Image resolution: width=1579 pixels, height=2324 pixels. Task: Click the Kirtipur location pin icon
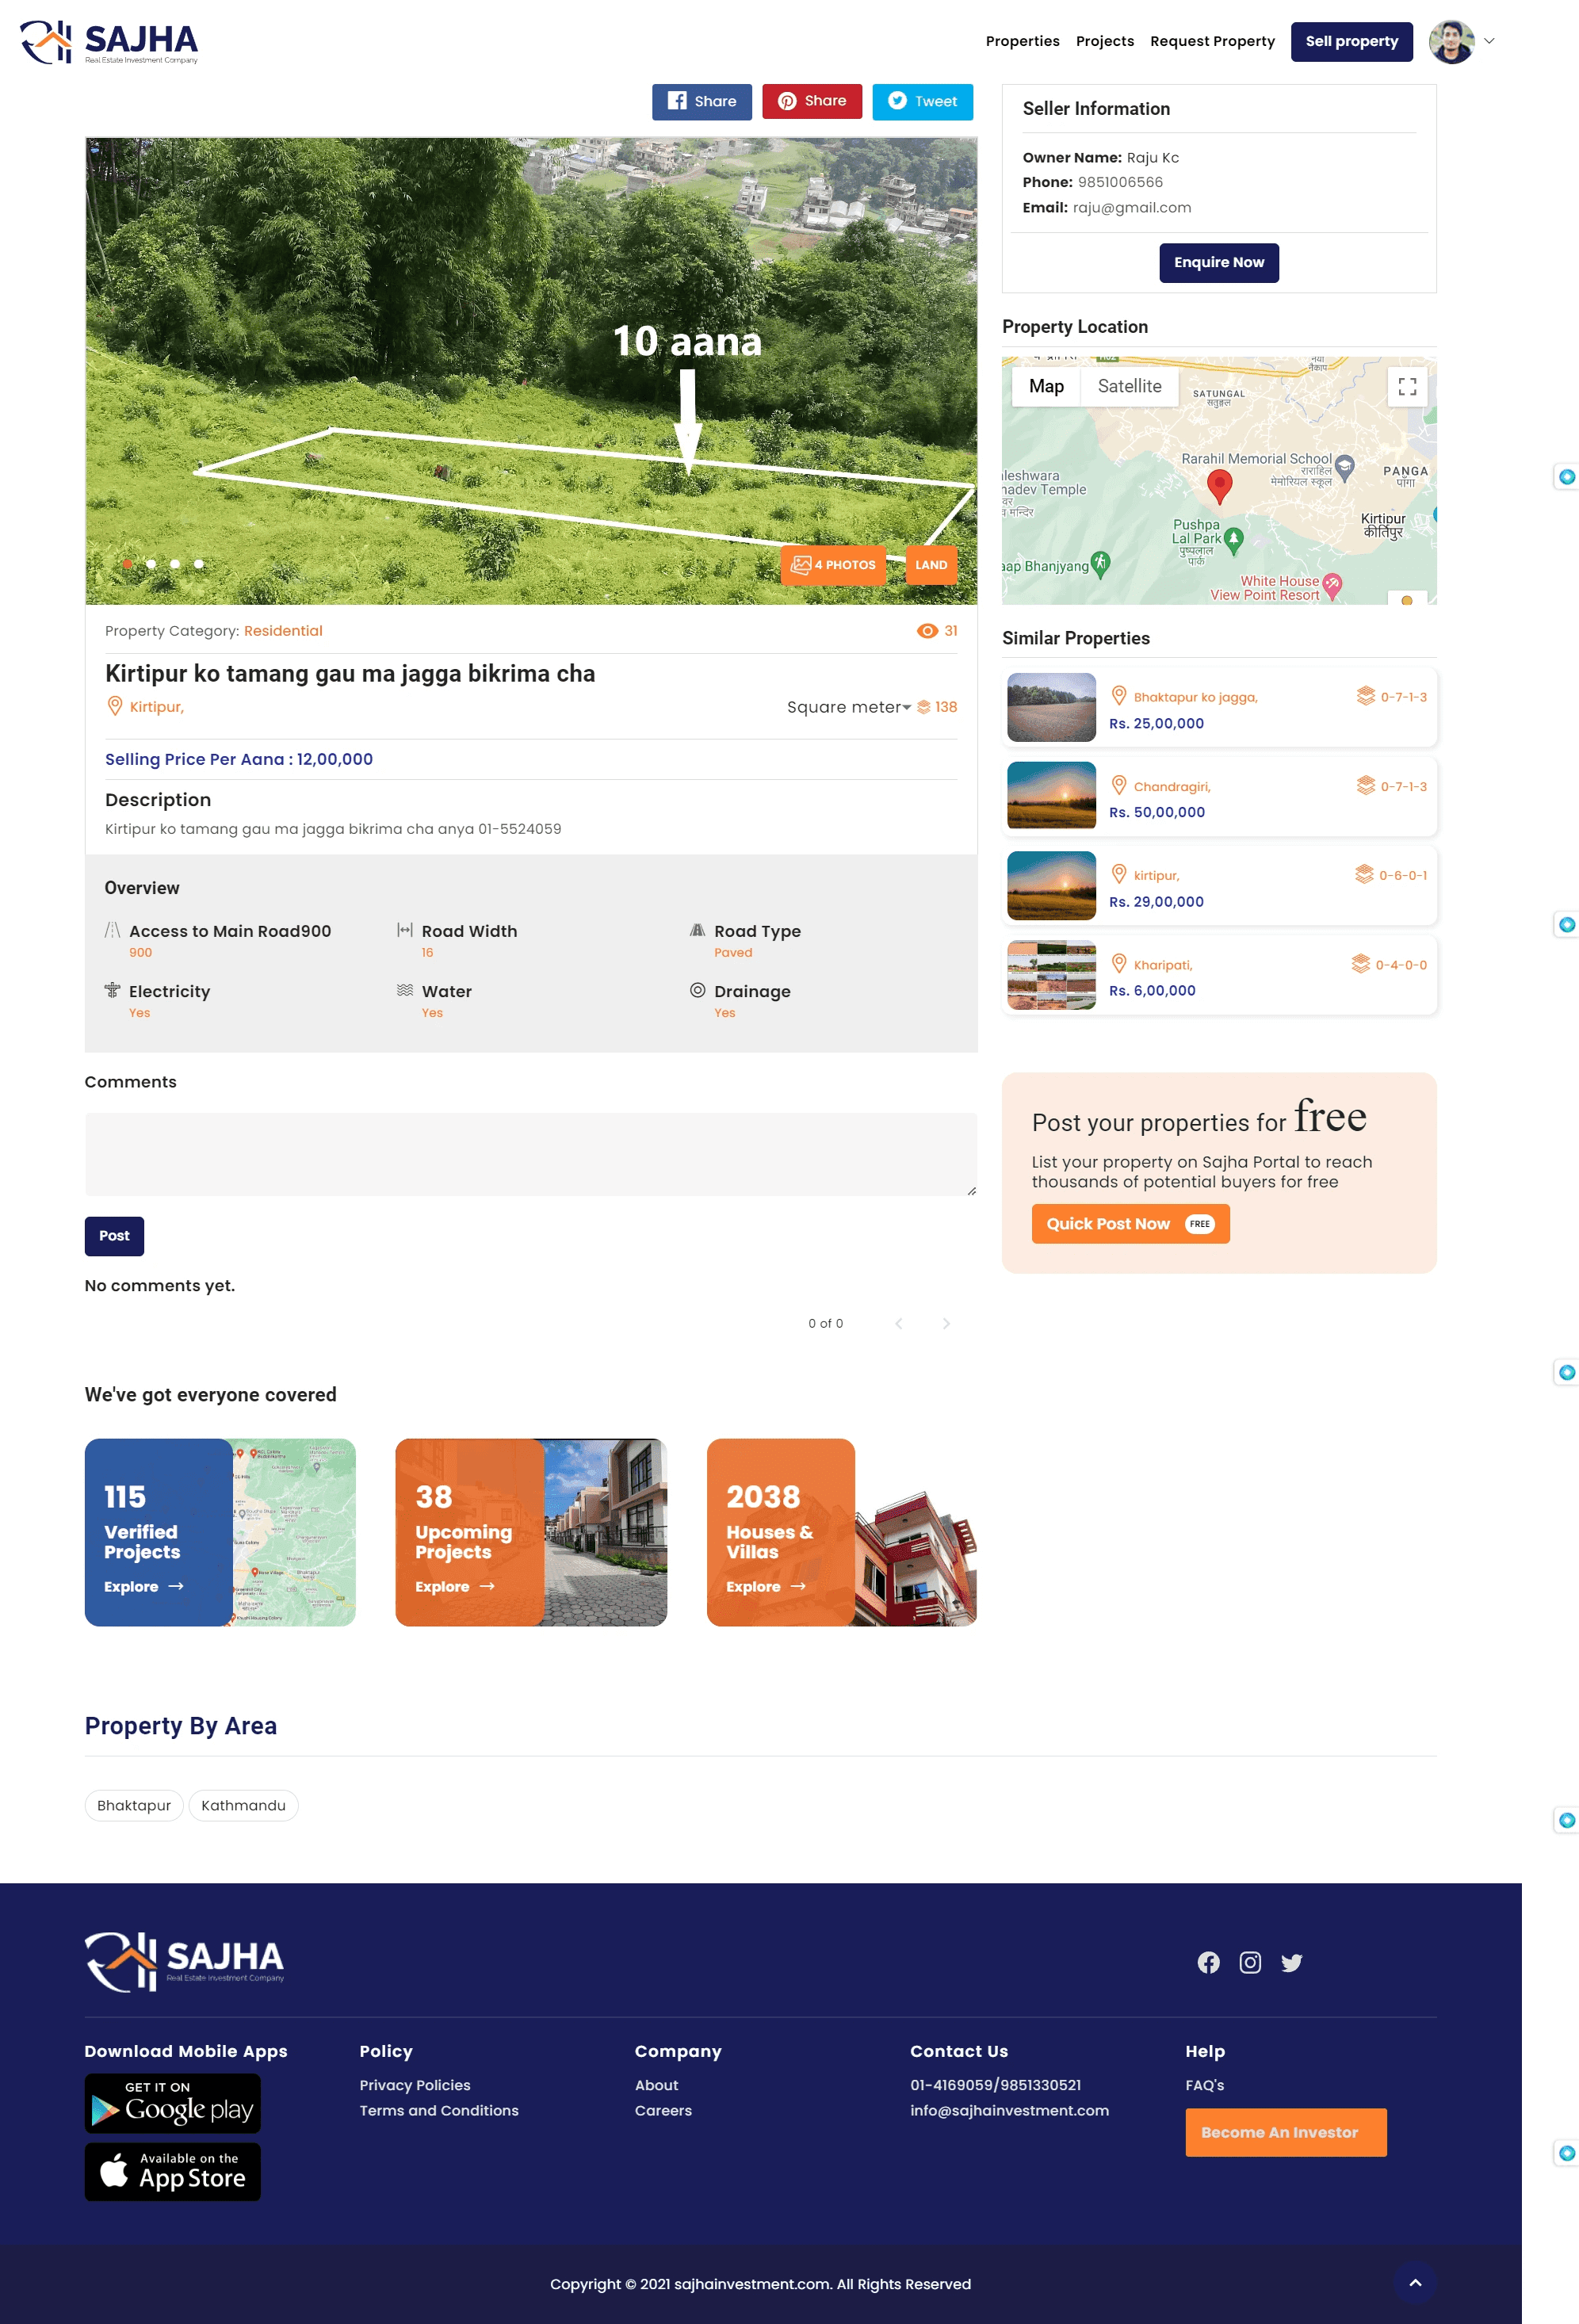coord(114,706)
